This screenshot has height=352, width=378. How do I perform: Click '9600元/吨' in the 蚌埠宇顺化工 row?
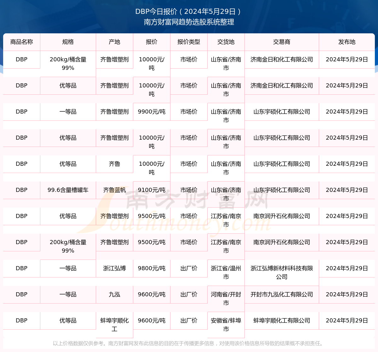(x=152, y=321)
